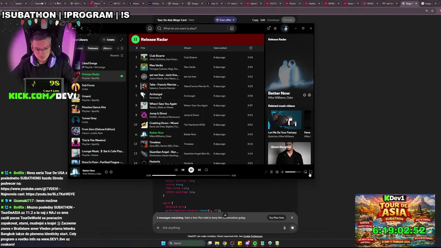
Task: Click ChatGPT Ask anything input
Action: (220, 228)
